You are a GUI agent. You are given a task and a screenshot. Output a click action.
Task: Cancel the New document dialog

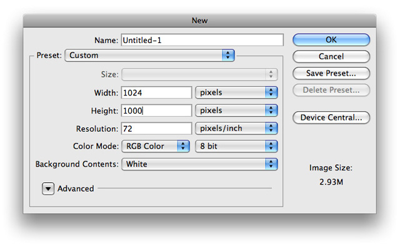point(331,56)
